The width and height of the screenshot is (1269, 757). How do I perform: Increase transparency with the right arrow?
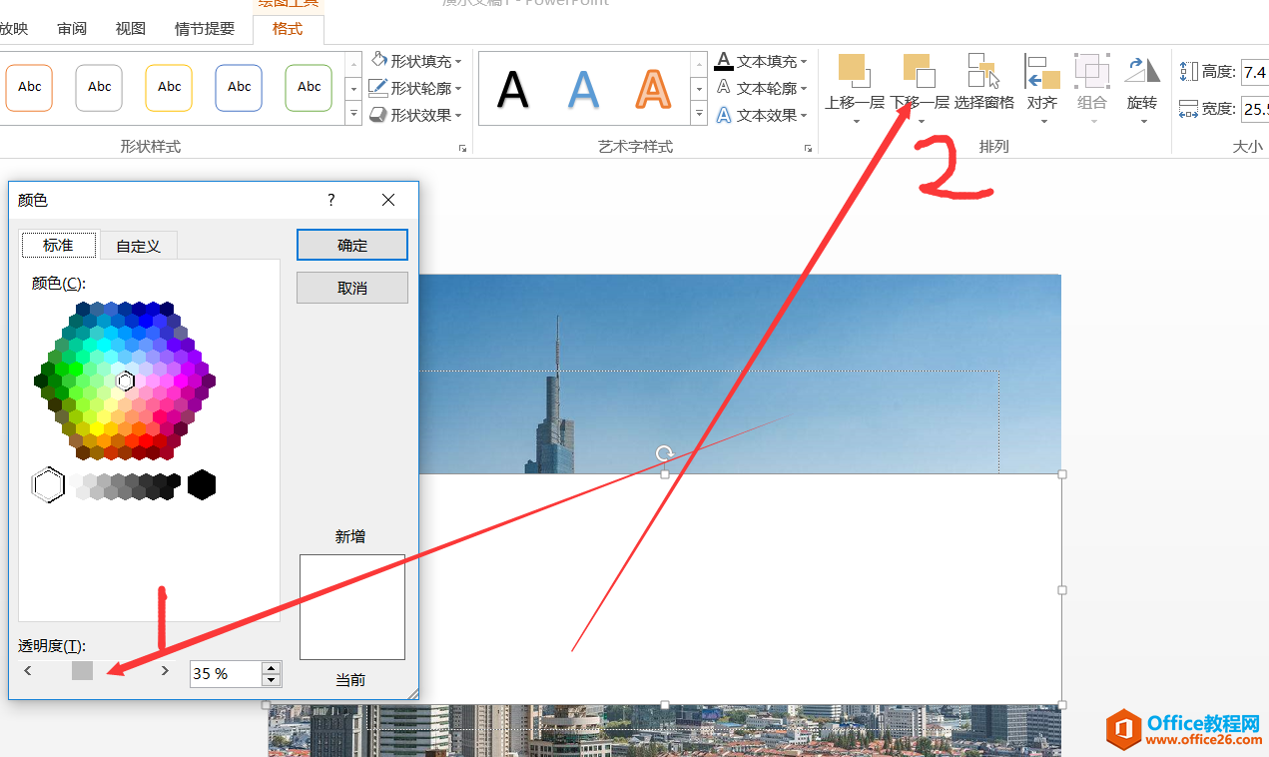point(165,670)
